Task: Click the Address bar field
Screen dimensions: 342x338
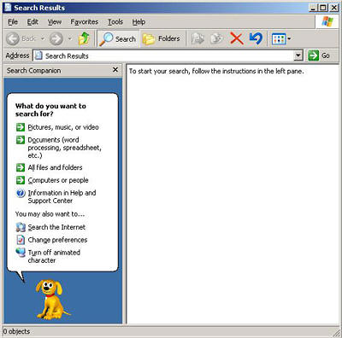Action: tap(168, 55)
